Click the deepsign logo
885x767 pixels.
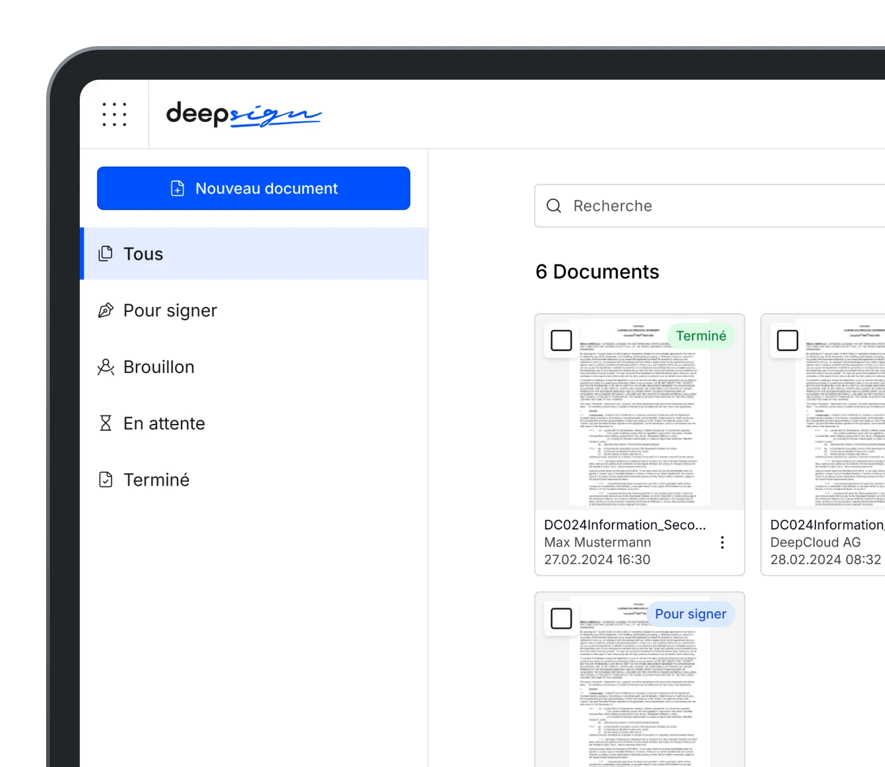point(244,114)
